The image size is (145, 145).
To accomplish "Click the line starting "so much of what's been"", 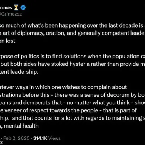I will (x=72, y=25).
